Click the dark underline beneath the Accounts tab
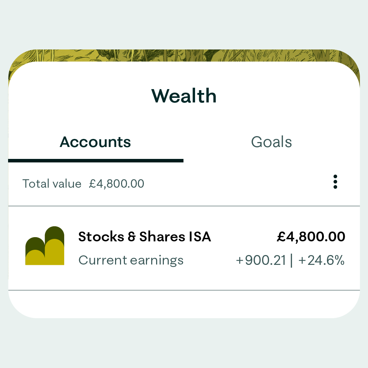The image size is (368, 368). [95, 161]
